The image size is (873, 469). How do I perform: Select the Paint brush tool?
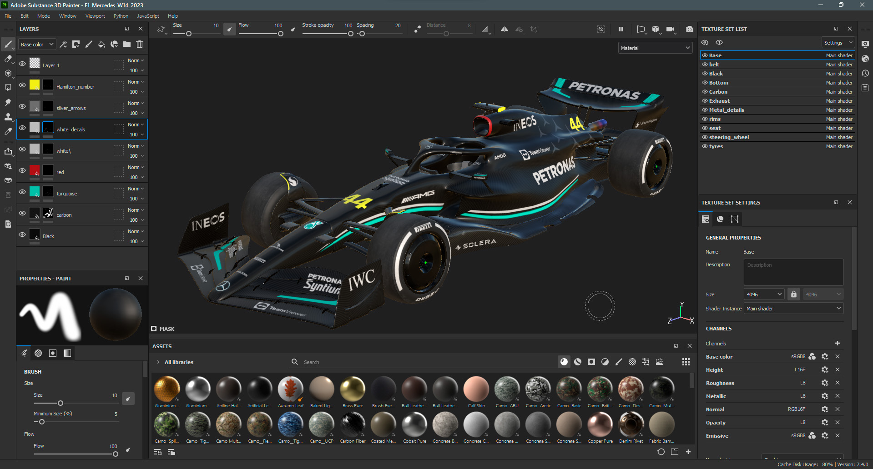point(8,44)
